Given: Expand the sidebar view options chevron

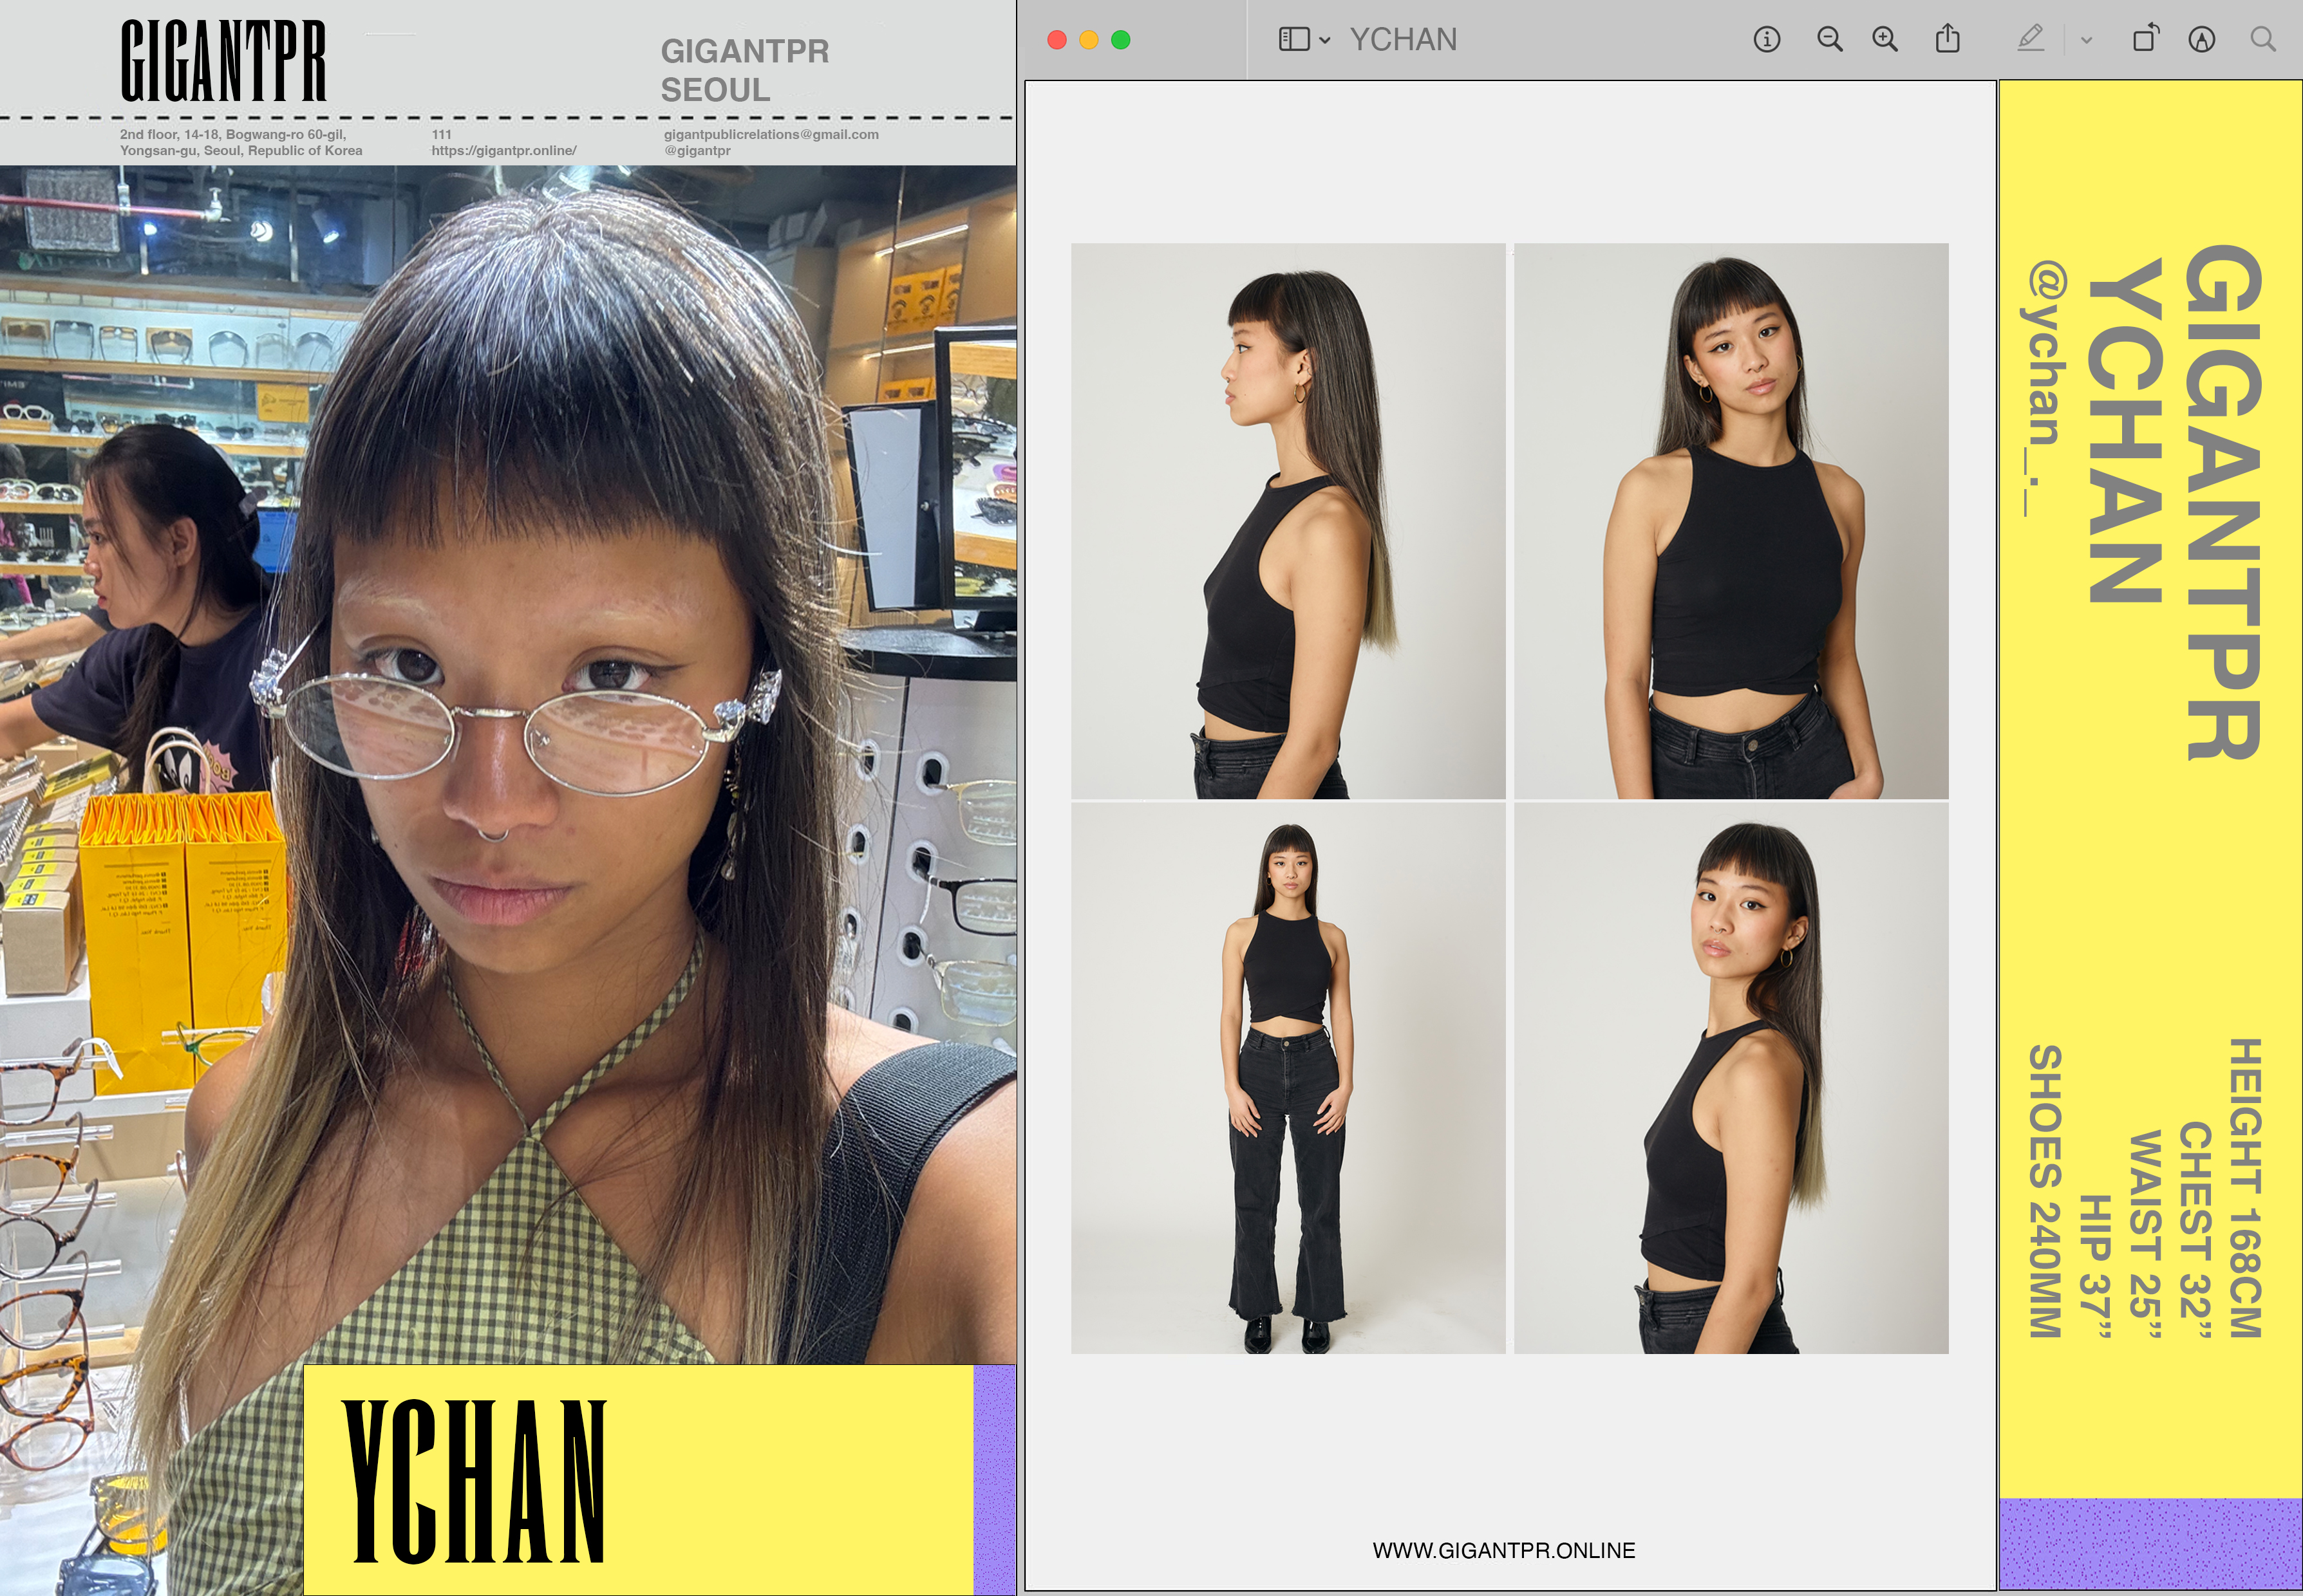Looking at the screenshot, I should pyautogui.click(x=1324, y=41).
